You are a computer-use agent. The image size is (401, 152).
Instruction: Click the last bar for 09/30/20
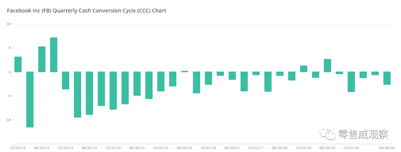coord(387,78)
